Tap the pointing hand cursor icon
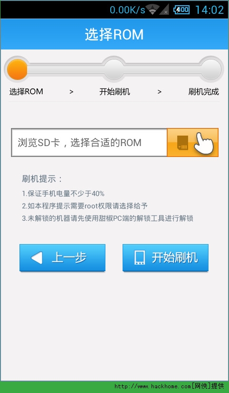 point(203,143)
